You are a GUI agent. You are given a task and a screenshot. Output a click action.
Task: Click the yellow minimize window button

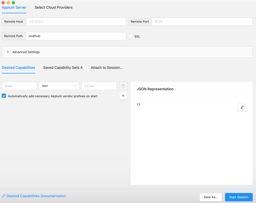tap(8, 3)
